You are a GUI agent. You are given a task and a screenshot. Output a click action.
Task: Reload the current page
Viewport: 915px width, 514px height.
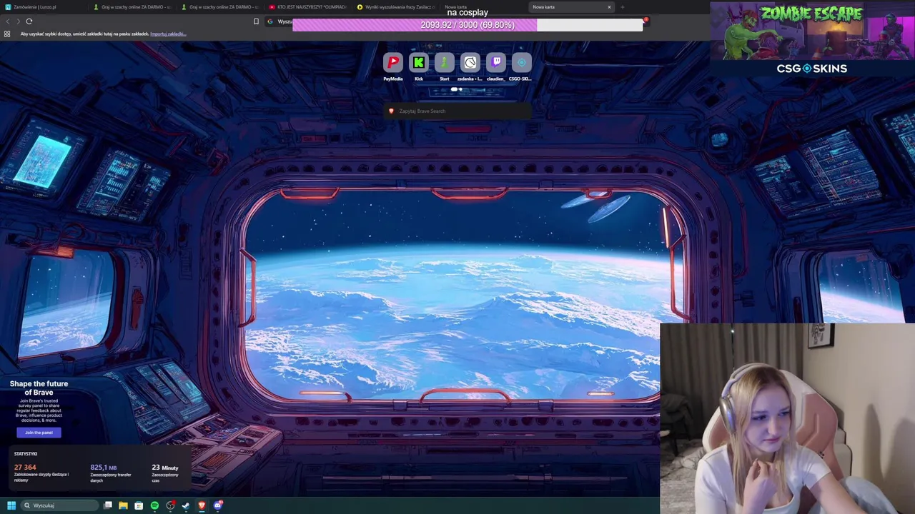point(29,21)
